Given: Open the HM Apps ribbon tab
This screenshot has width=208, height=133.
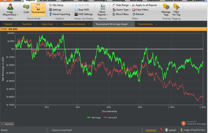Looking at the screenshot, I should click(x=83, y=1).
